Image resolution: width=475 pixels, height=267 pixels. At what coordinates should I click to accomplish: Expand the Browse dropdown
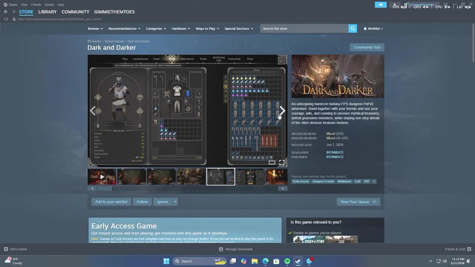click(95, 29)
